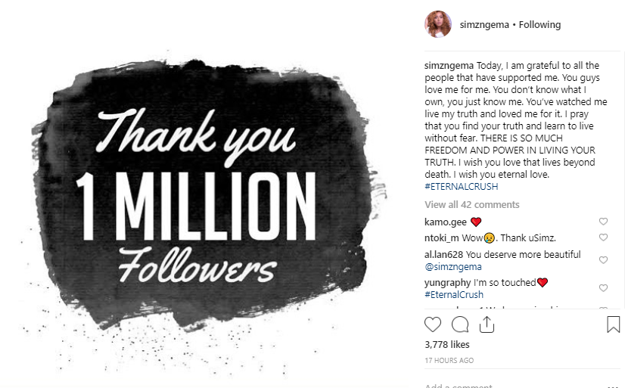This screenshot has width=625, height=388.
Task: Open the #EternalCrush hashtag in yungraphy's comment
Action: tap(454, 295)
